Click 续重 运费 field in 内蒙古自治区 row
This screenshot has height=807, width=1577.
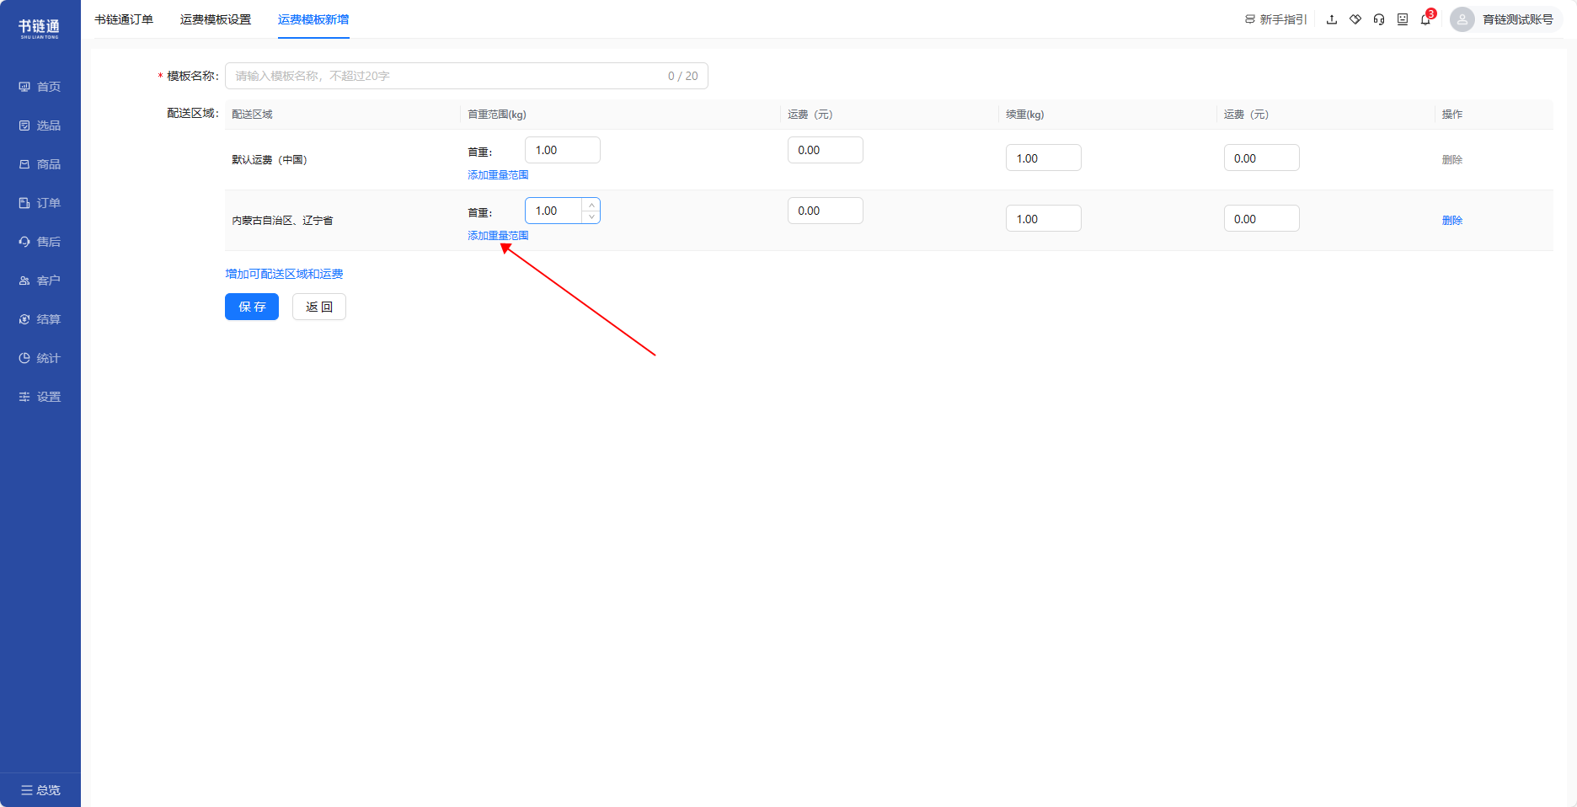click(1262, 219)
